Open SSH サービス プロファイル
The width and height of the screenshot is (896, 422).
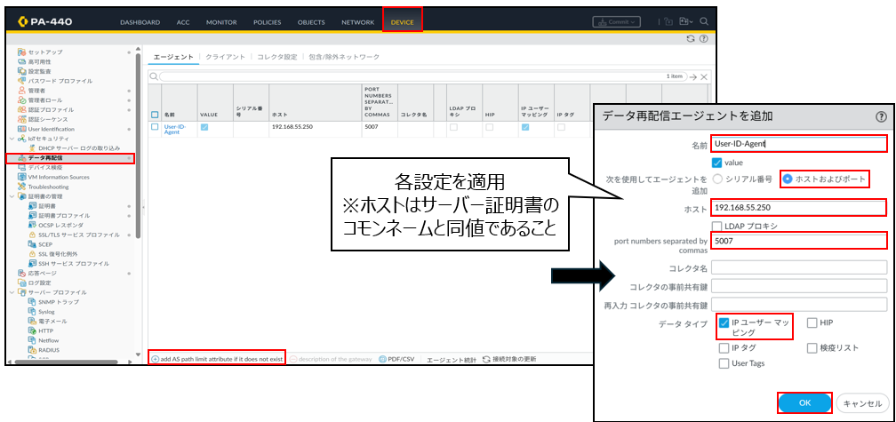click(x=73, y=263)
